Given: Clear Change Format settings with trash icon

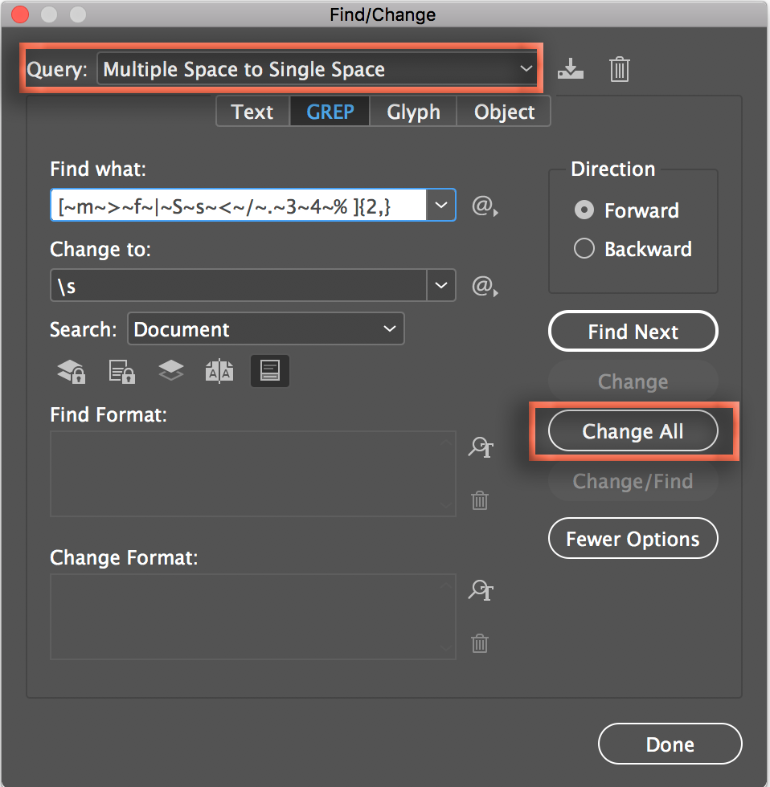Looking at the screenshot, I should point(480,643).
